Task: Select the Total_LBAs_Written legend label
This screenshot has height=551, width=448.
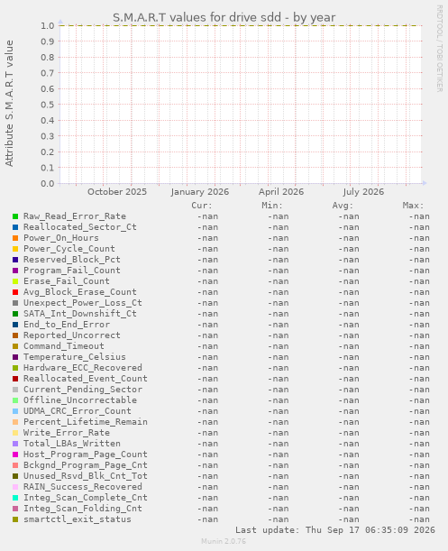Action: pyautogui.click(x=72, y=444)
